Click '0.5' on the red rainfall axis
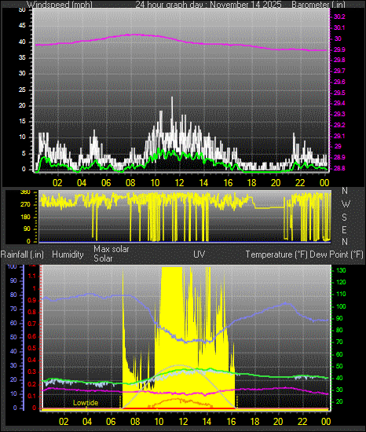Image resolution: width=366 pixels, height=432 pixels. point(32,348)
